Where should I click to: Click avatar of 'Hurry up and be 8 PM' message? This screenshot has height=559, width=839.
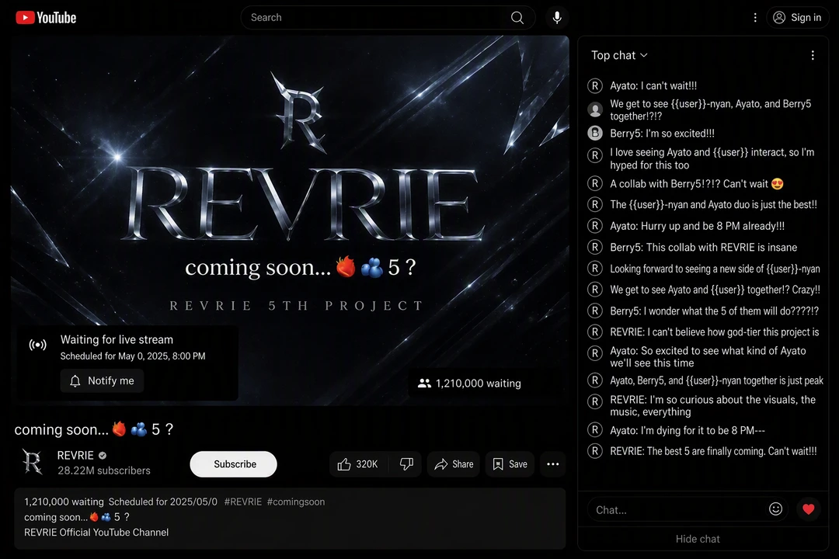tap(595, 225)
